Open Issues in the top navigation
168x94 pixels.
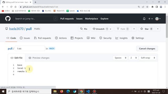click(x=79, y=19)
